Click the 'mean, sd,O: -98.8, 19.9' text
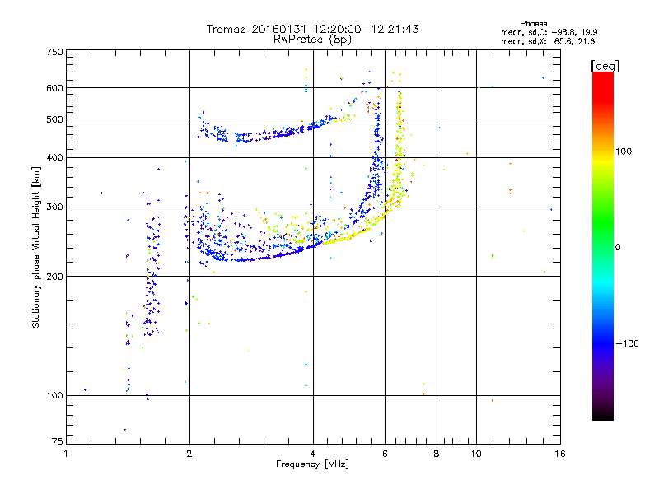Screen dimensions: 659x494 pyautogui.click(x=549, y=32)
